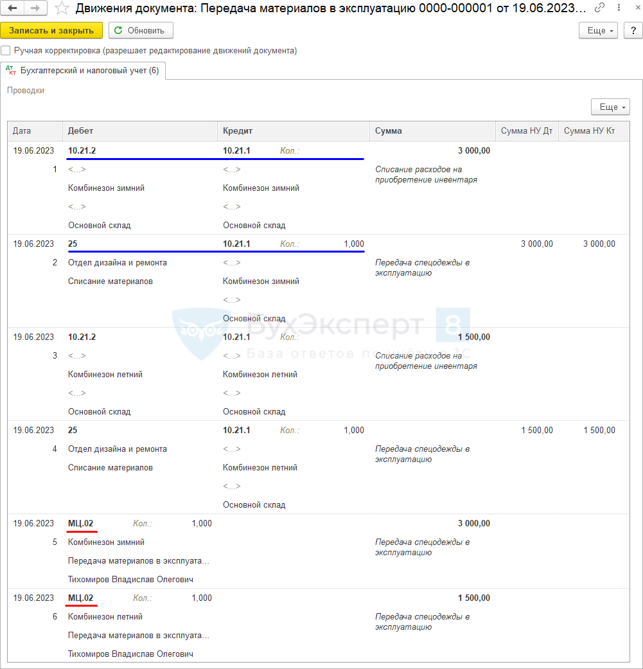Viewport: 643px width, 669px height.
Task: Open help with the question mark button
Action: click(x=633, y=30)
